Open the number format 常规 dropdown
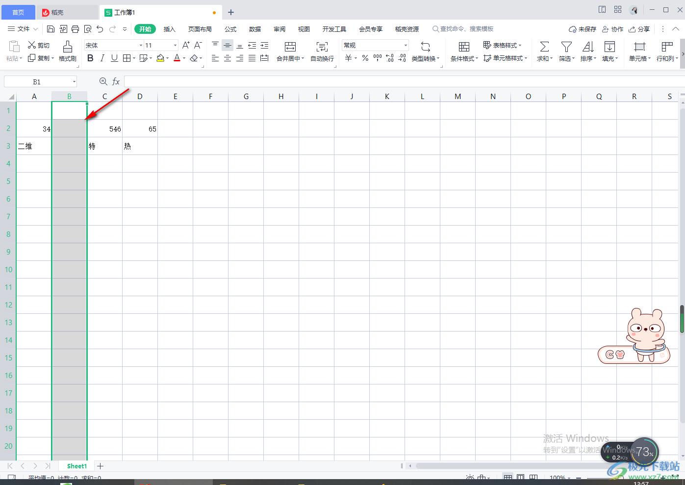 pyautogui.click(x=406, y=45)
